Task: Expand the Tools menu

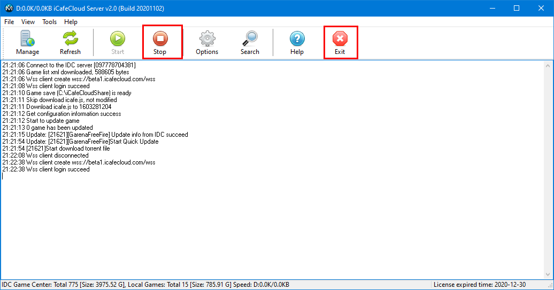Action: [49, 22]
